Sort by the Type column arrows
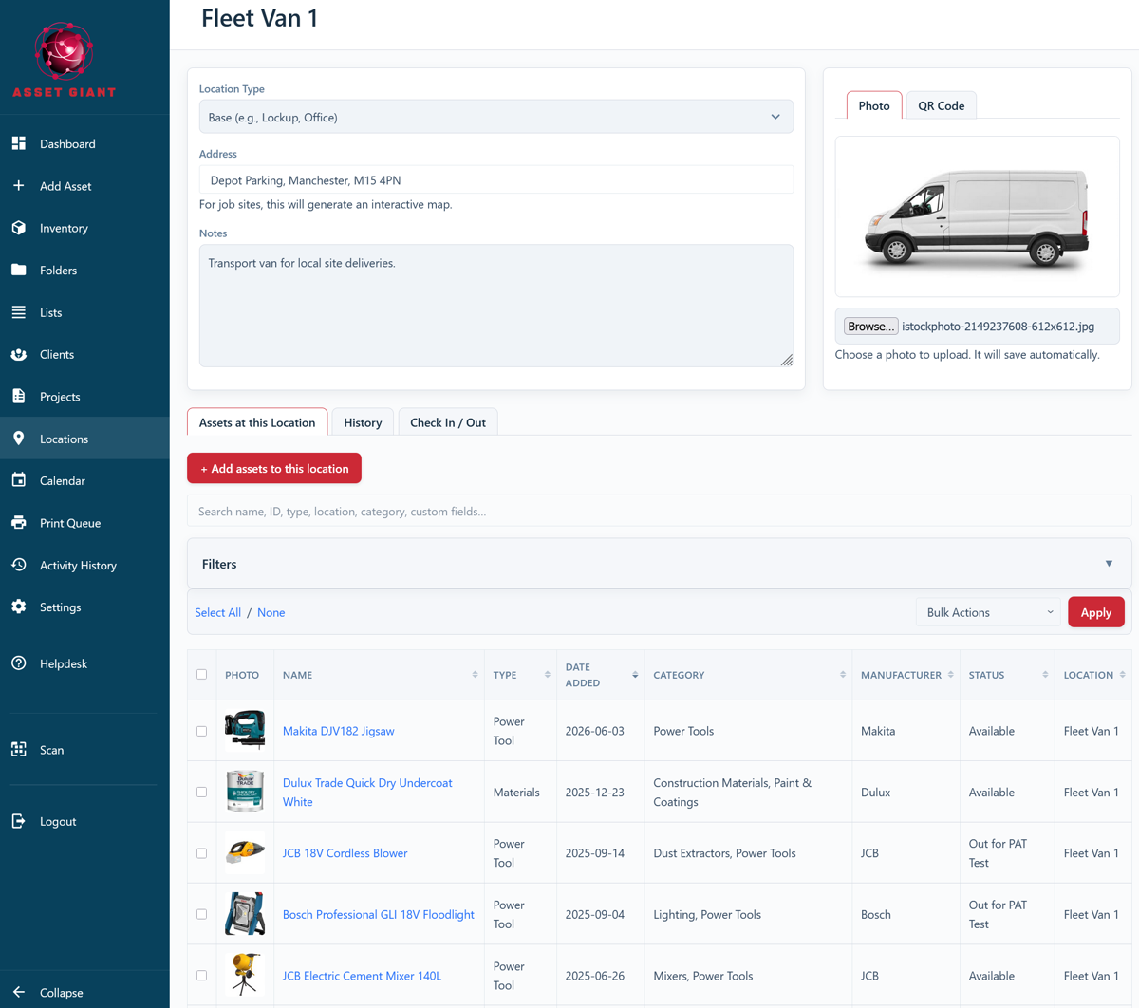 [548, 675]
